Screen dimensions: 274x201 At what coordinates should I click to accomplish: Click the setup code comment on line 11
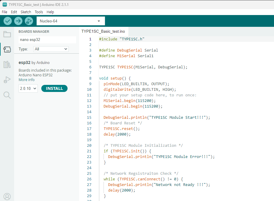pyautogui.click(x=150, y=95)
